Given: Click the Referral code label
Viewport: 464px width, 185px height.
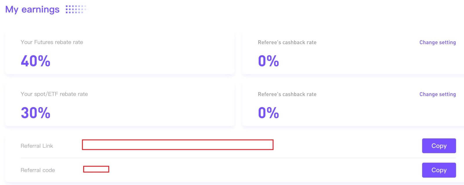Looking at the screenshot, I should (x=38, y=170).
